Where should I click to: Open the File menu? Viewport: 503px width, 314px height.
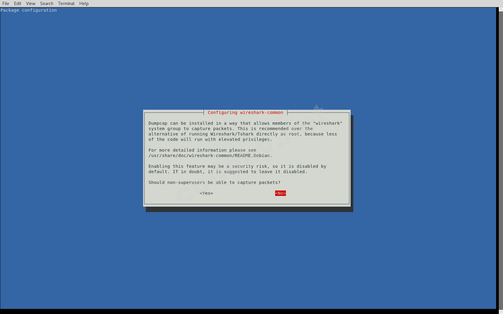[6, 3]
